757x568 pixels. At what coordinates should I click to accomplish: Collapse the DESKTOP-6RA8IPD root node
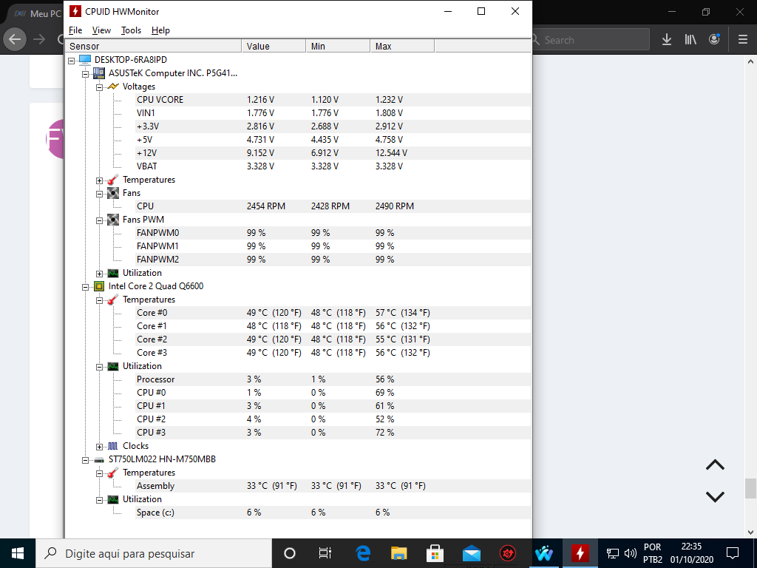[x=72, y=61]
